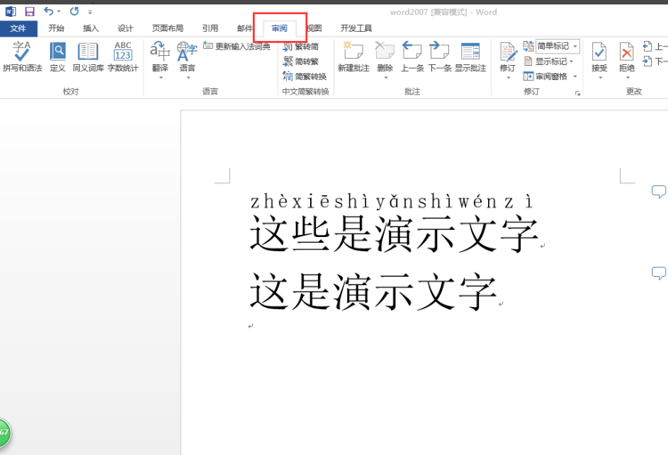Run the 拼写和语法 spelling check

coord(22,57)
